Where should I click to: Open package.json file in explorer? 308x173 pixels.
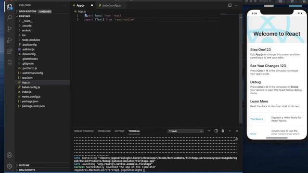coord(30,101)
